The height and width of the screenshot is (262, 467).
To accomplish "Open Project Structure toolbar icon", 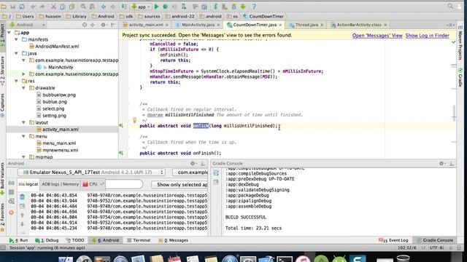I will [204, 7].
